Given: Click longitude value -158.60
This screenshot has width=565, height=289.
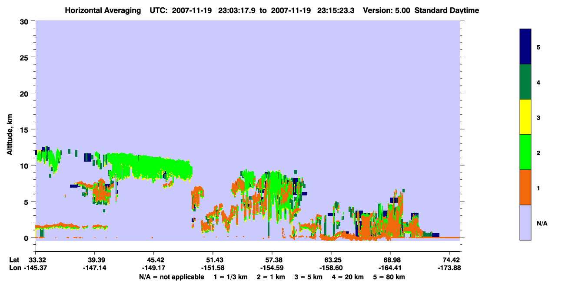Looking at the screenshot, I should 331,268.
